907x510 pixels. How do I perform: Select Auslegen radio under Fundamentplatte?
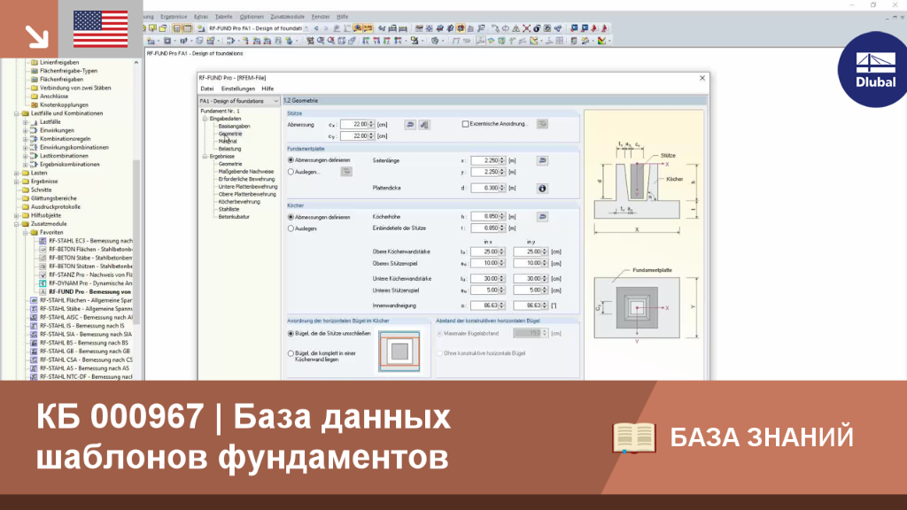point(291,172)
